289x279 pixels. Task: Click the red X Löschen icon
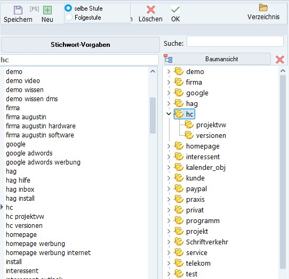150,10
